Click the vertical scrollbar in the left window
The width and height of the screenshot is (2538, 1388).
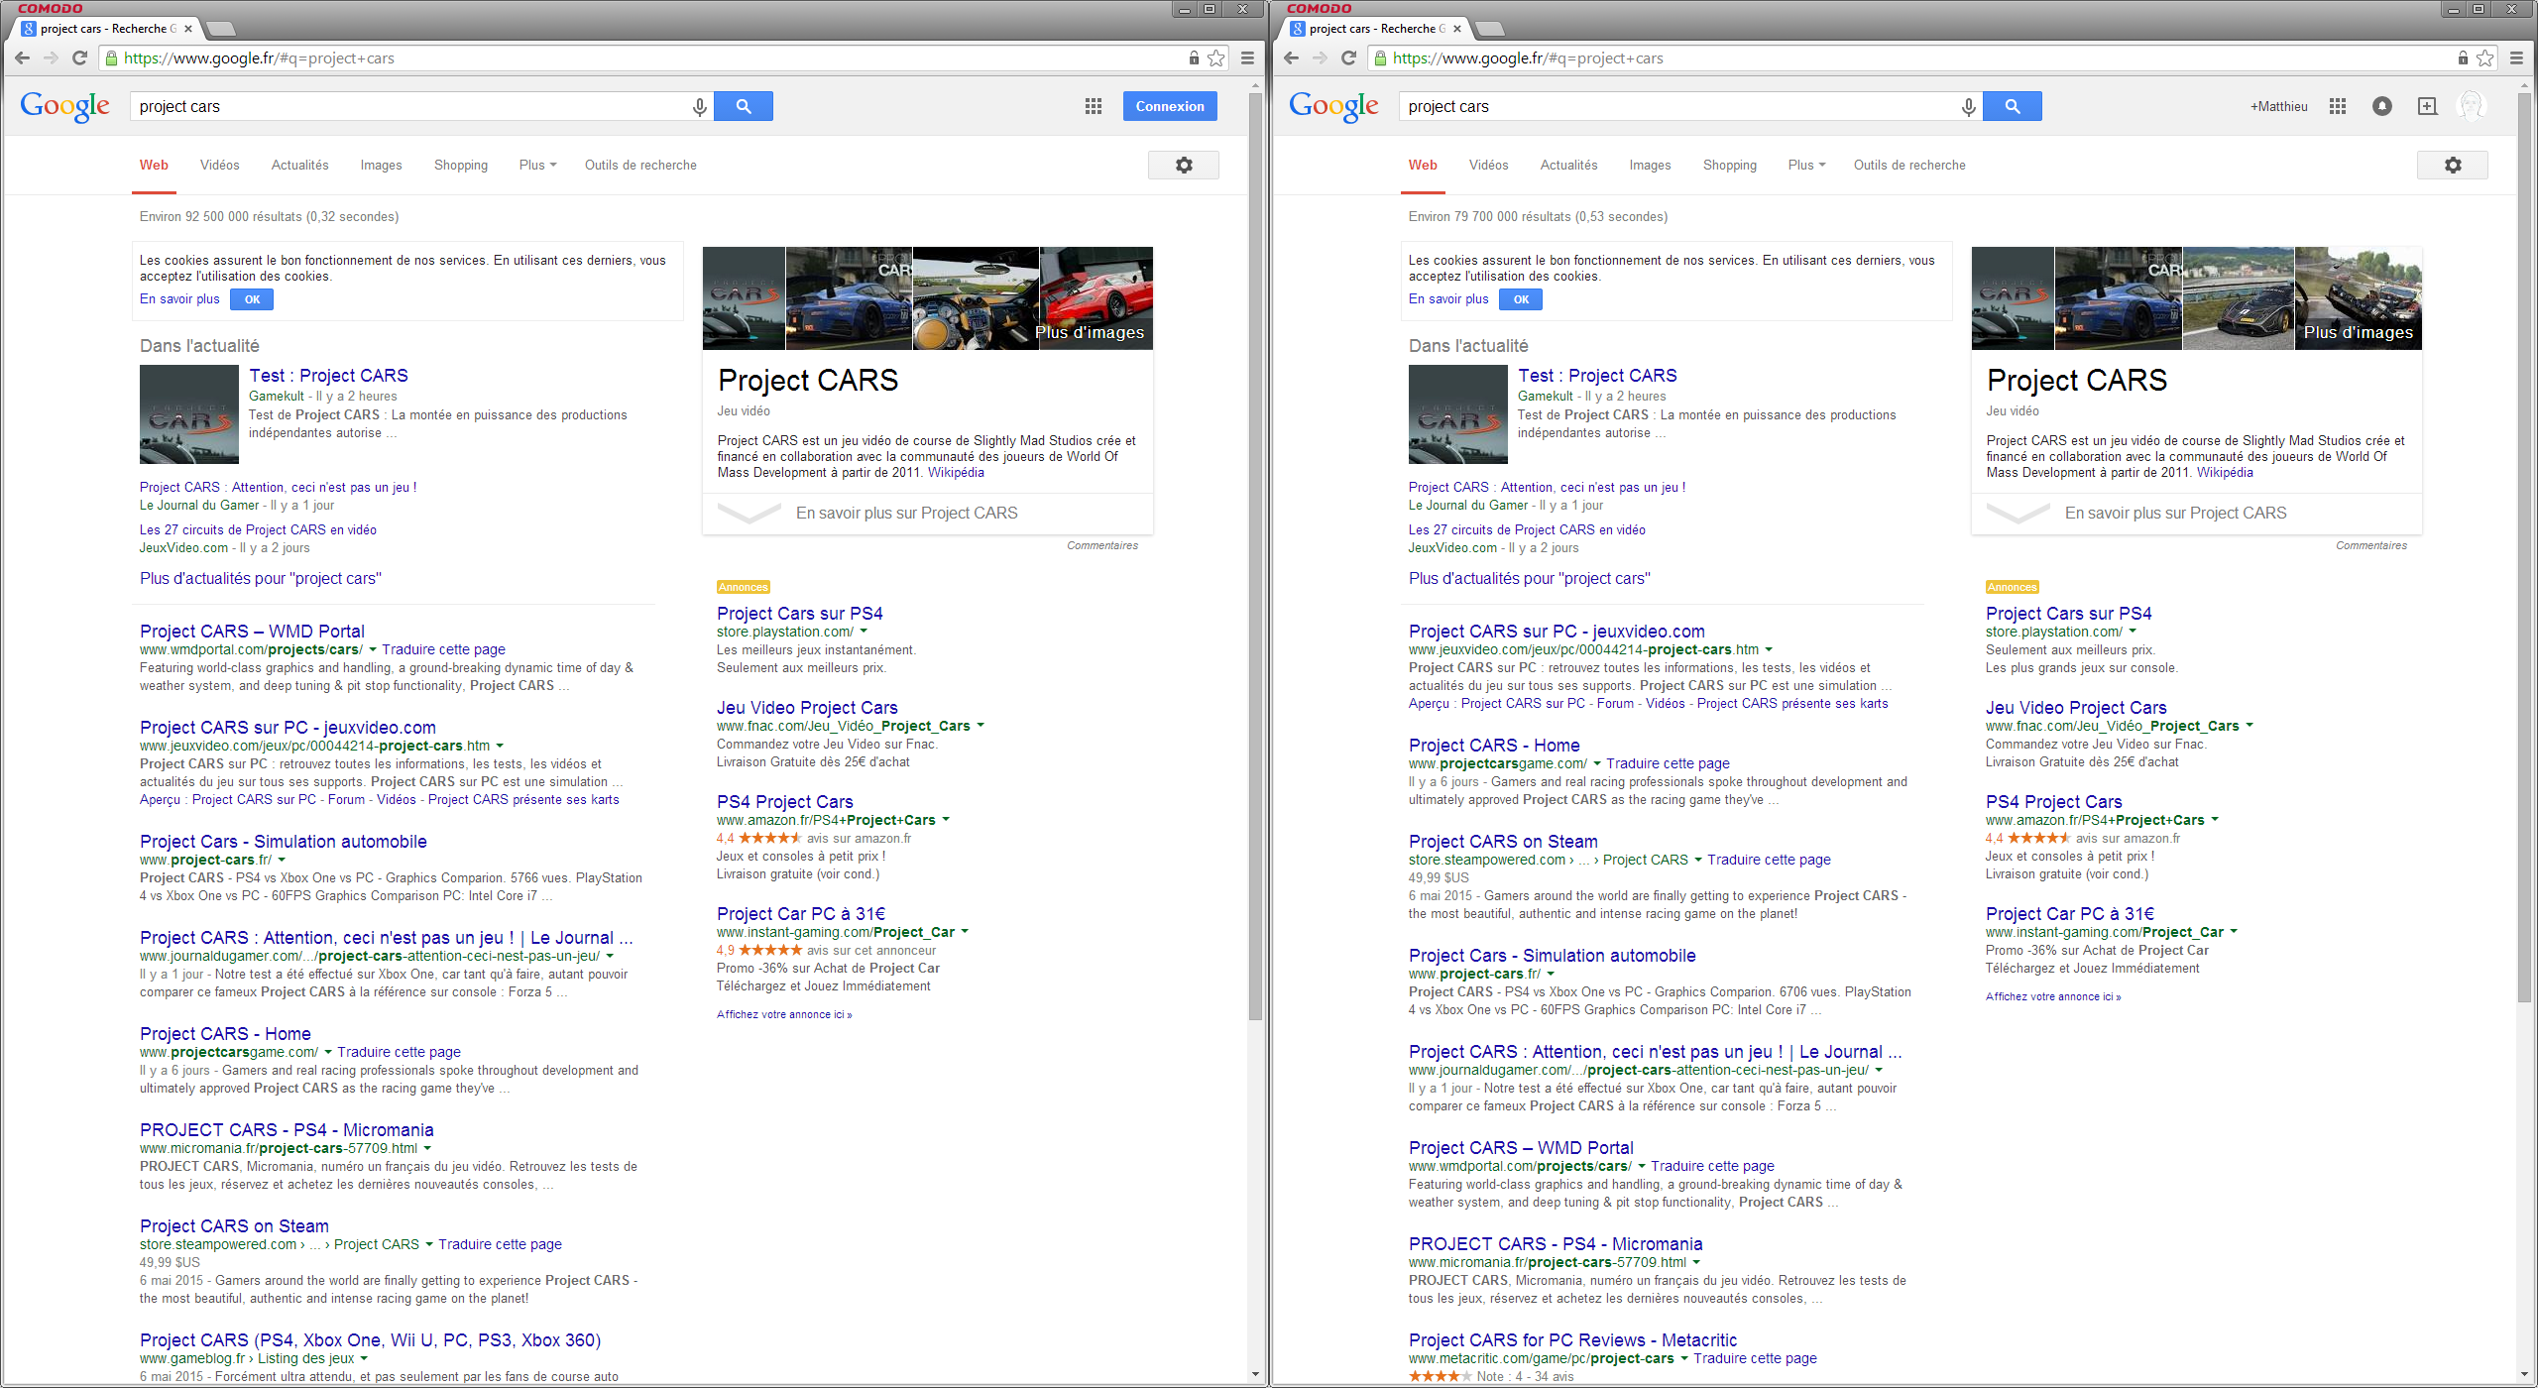(x=1255, y=557)
